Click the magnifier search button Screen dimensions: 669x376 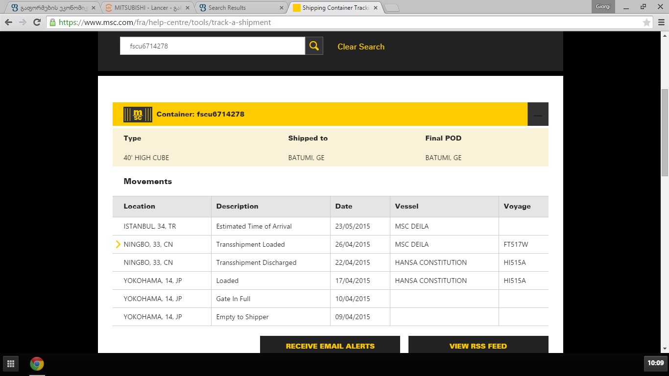click(x=314, y=46)
